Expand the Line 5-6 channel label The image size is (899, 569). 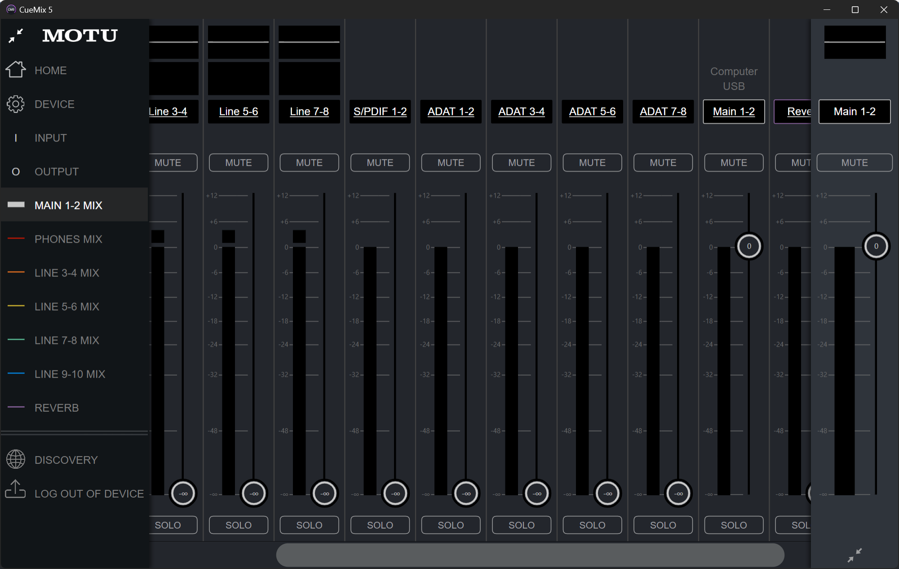[238, 111]
